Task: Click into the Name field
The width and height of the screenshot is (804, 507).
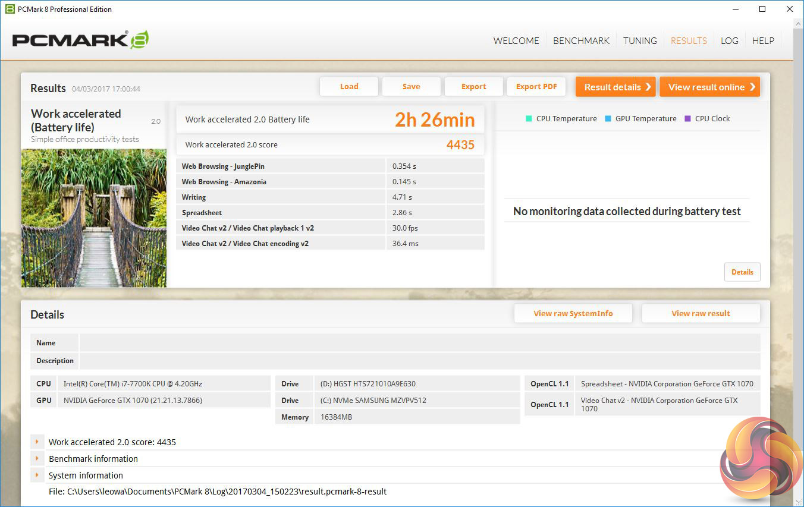Action: [419, 343]
